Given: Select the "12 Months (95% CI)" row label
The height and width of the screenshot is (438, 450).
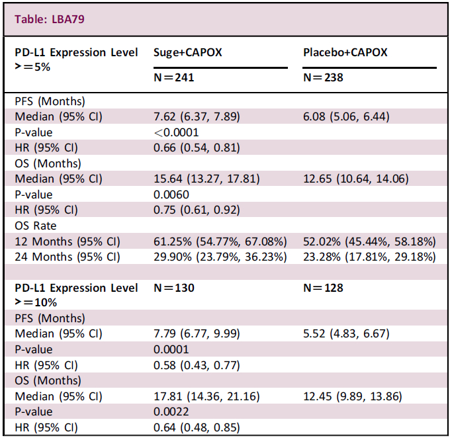Looking at the screenshot, I should [67, 241].
